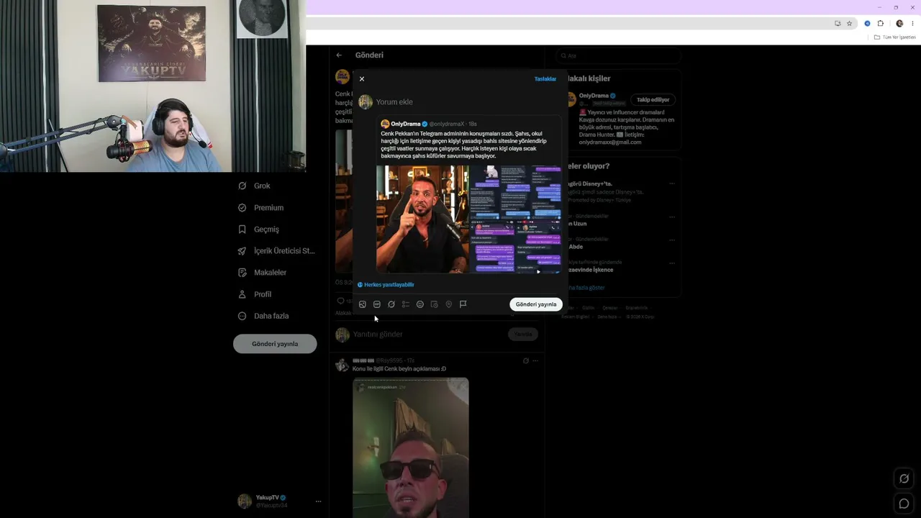Open OnlyDrama profile in İlgili kişiler
Screen dimensions: 921x518
[594, 96]
